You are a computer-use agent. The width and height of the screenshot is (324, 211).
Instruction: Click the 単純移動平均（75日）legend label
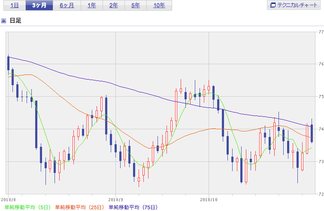(x=133, y=207)
